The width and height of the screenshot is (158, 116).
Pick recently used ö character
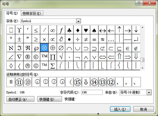(86, 82)
